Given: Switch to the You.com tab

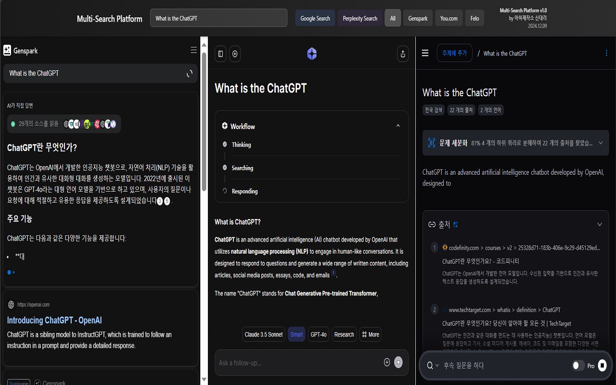Looking at the screenshot, I should 449,18.
